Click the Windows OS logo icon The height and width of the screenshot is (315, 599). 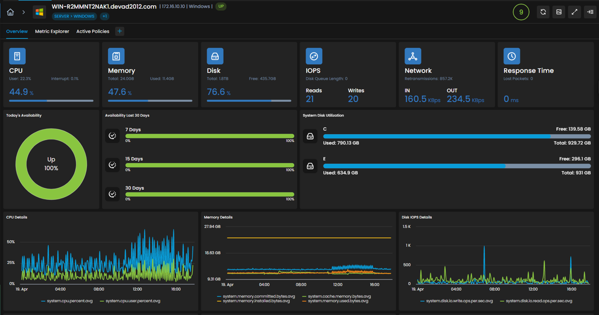pos(39,12)
